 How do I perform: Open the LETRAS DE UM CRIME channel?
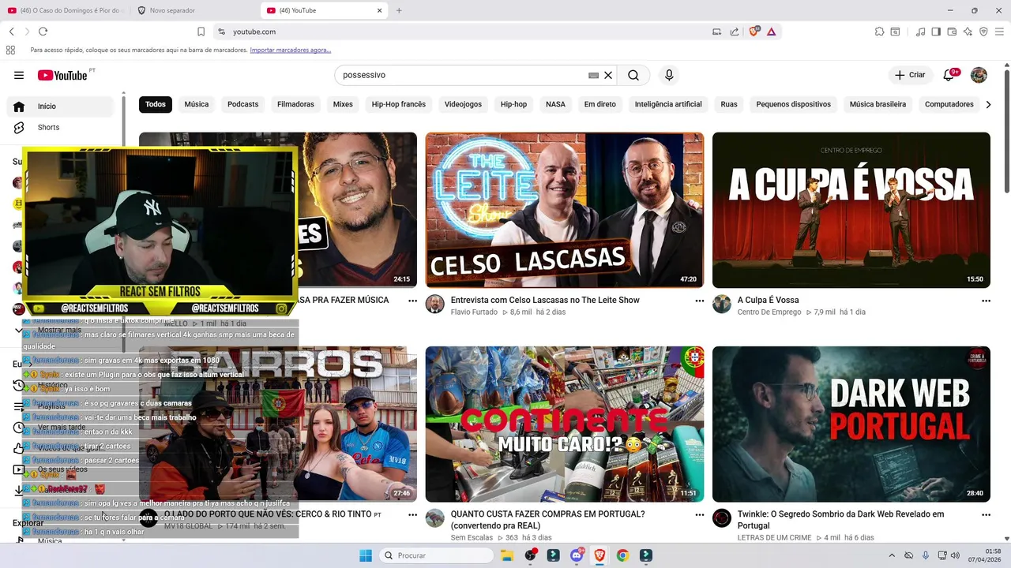tap(775, 537)
